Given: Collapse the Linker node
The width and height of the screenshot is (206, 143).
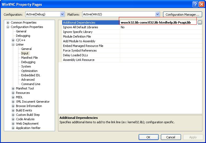Looking at the screenshot, I should point(13,44).
